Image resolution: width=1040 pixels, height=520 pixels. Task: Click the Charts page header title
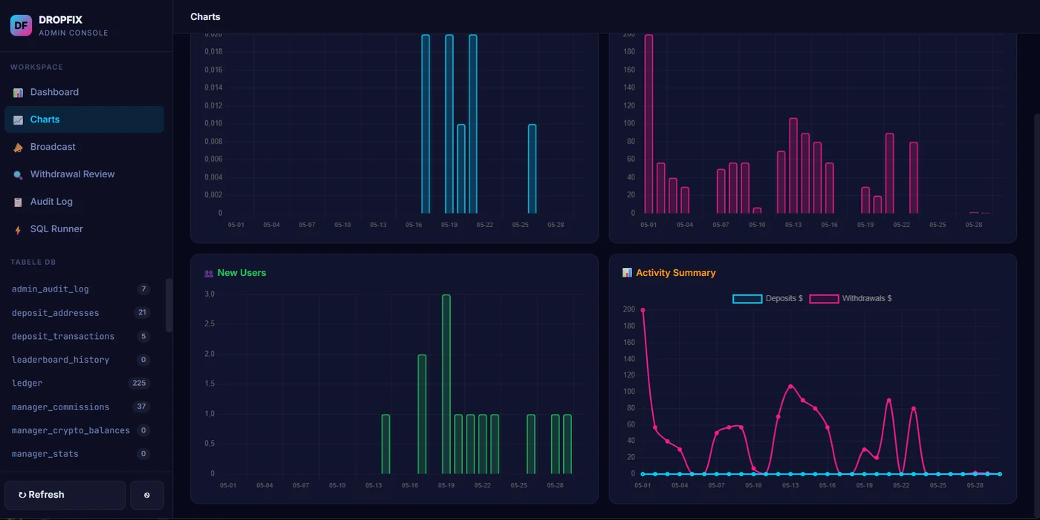205,16
